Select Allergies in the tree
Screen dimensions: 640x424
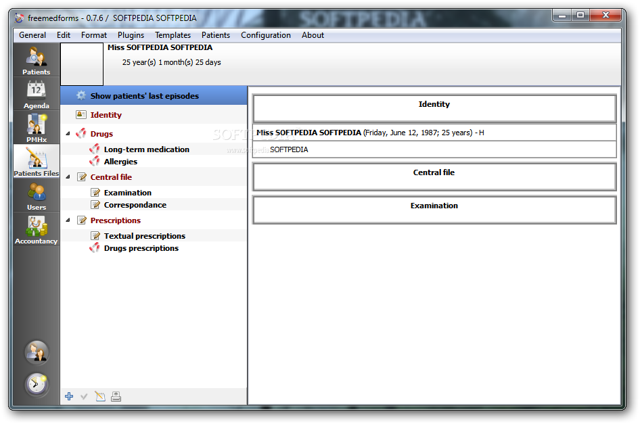(x=120, y=162)
